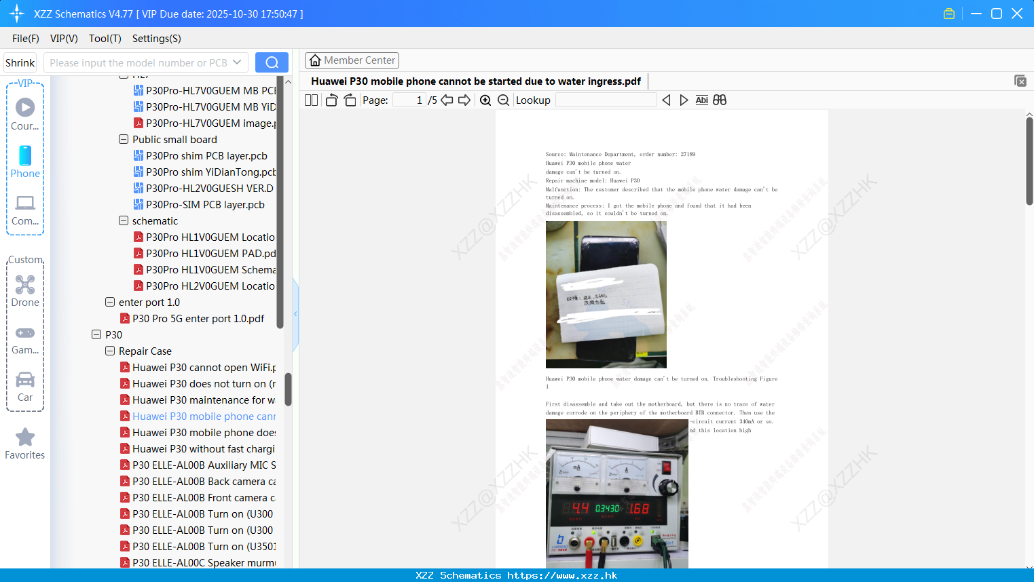Image resolution: width=1034 pixels, height=582 pixels.
Task: Click the blue search button
Action: [x=272, y=62]
